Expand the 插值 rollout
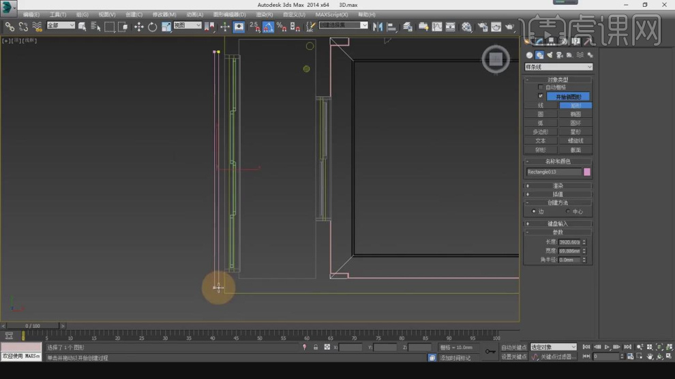Viewport: 675px width, 379px height. pos(558,194)
